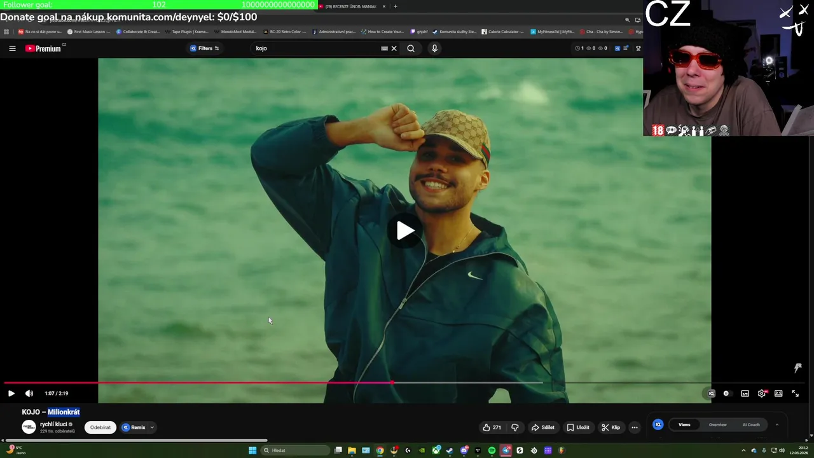Open Chrome from taskbar
Image resolution: width=814 pixels, height=458 pixels.
(x=380, y=451)
